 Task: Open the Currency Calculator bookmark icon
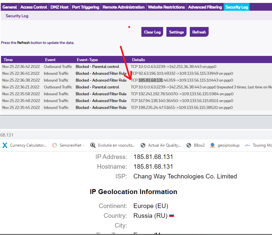pos(5,145)
